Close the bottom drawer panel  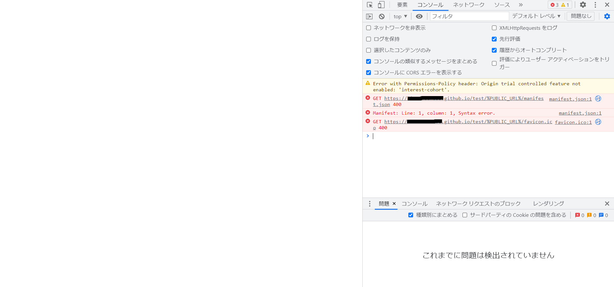click(x=607, y=204)
